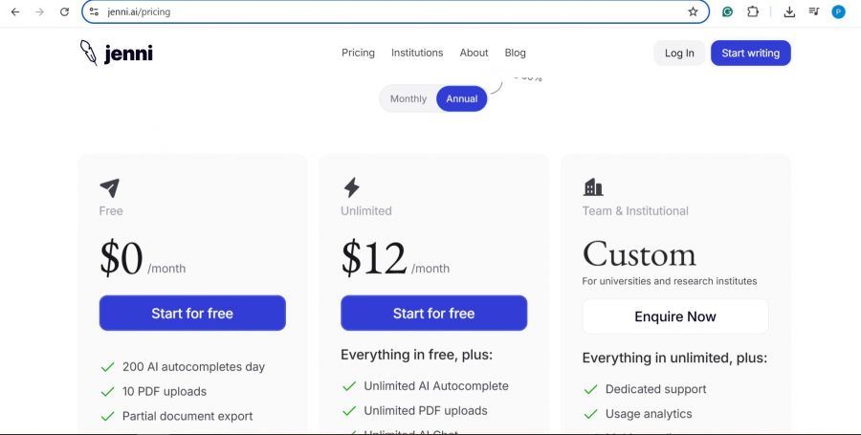Select Annual billing option
The image size is (861, 435).
[462, 98]
